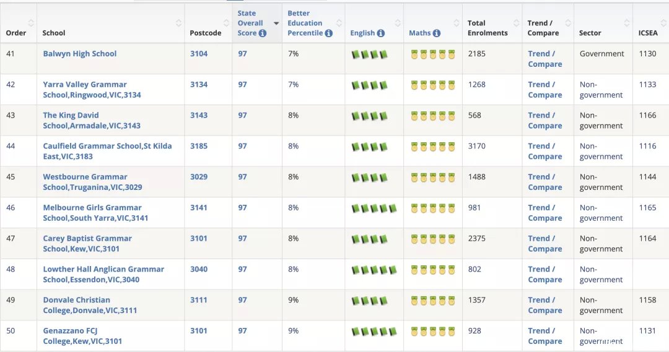Click the English column header label
669x352 pixels.
click(x=362, y=33)
